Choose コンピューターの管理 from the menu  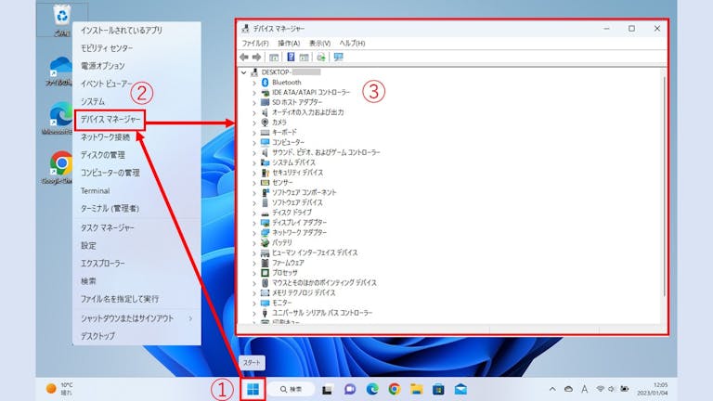(x=110, y=173)
